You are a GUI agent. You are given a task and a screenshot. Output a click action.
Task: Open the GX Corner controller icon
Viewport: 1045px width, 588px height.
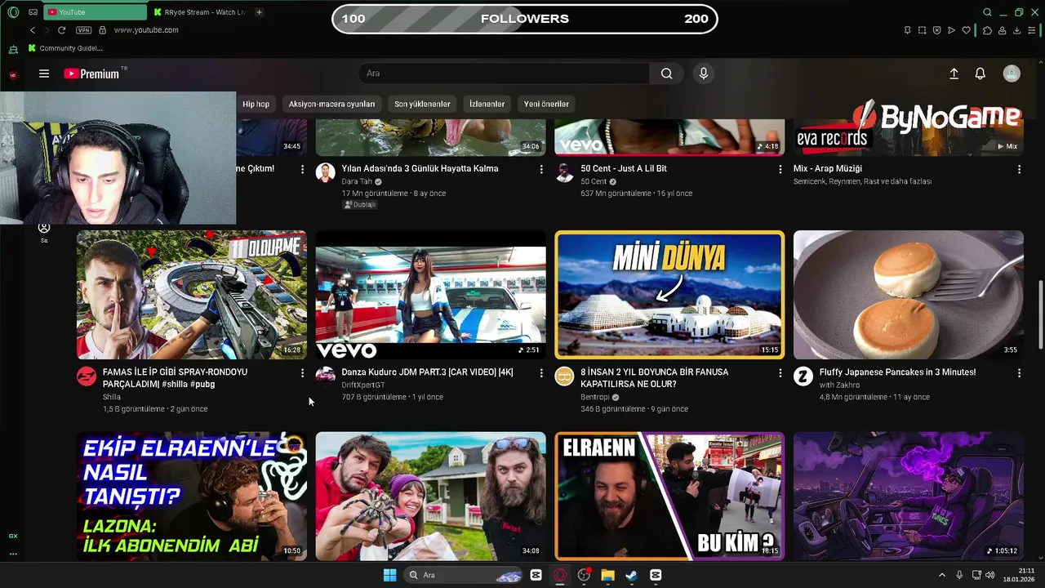pos(33,12)
